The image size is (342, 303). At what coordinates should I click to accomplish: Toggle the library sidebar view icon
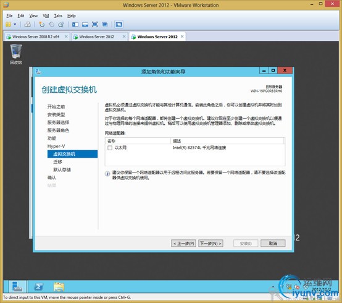pos(75,24)
